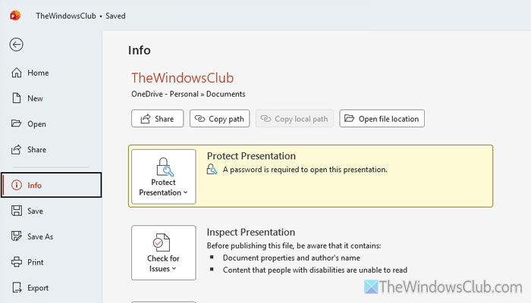
Task: Click the OneDrive Personal Documents path
Action: [x=188, y=94]
